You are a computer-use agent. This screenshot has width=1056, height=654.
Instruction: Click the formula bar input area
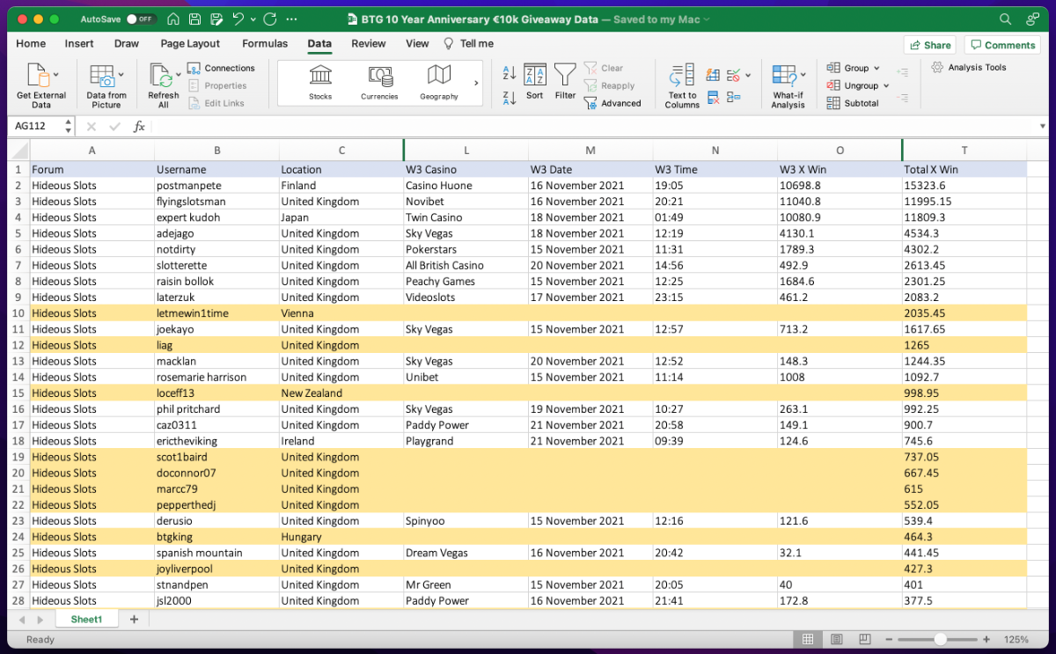594,126
